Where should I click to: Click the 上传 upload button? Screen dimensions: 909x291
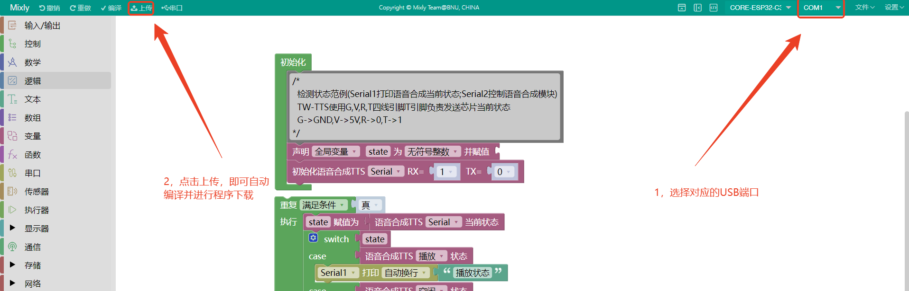tap(141, 8)
